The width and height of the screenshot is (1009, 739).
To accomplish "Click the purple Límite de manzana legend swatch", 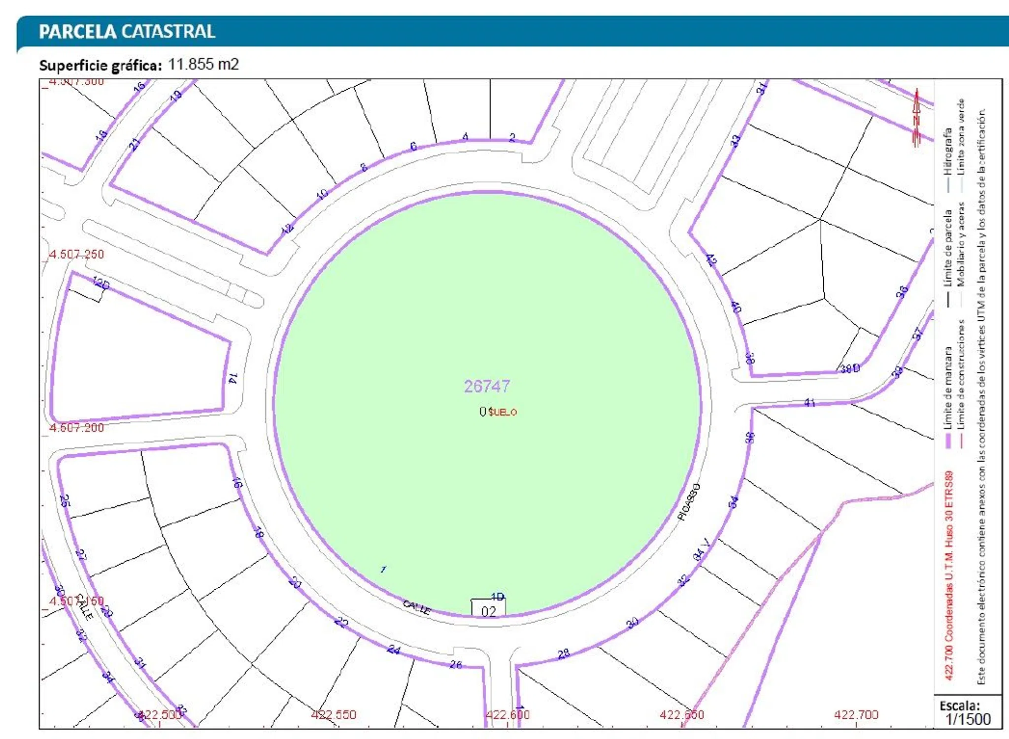I will point(948,440).
